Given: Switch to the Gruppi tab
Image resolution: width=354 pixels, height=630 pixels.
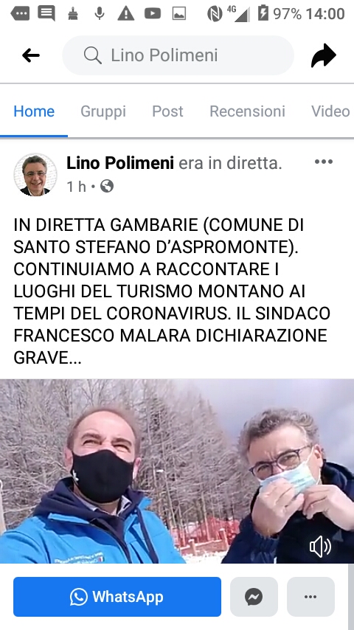Looking at the screenshot, I should (x=103, y=111).
